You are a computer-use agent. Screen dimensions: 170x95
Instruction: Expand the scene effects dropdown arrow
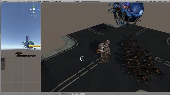coord(34,1)
